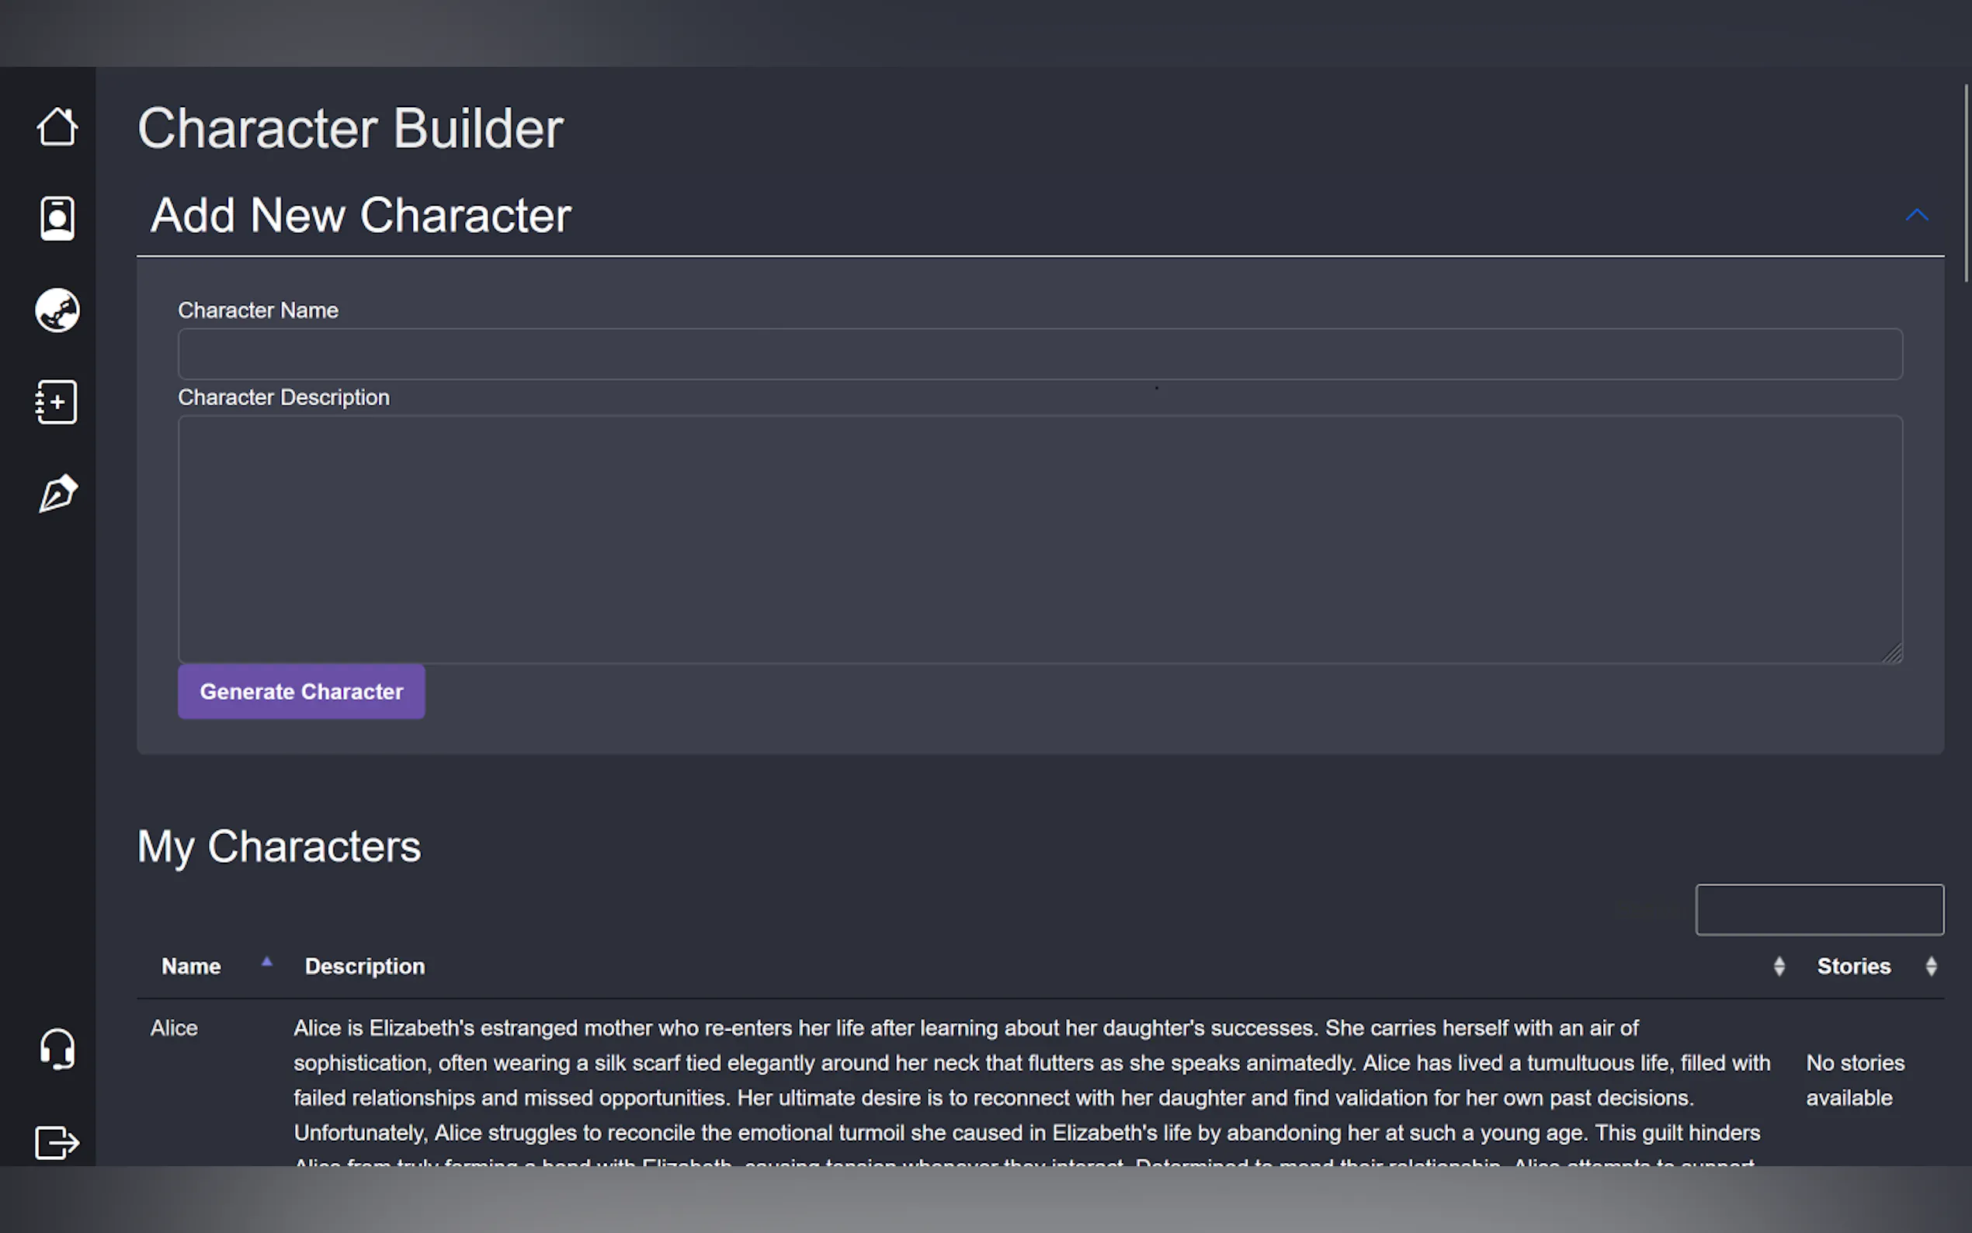This screenshot has height=1233, width=1972.
Task: Open the headset support icon
Action: [x=57, y=1050]
